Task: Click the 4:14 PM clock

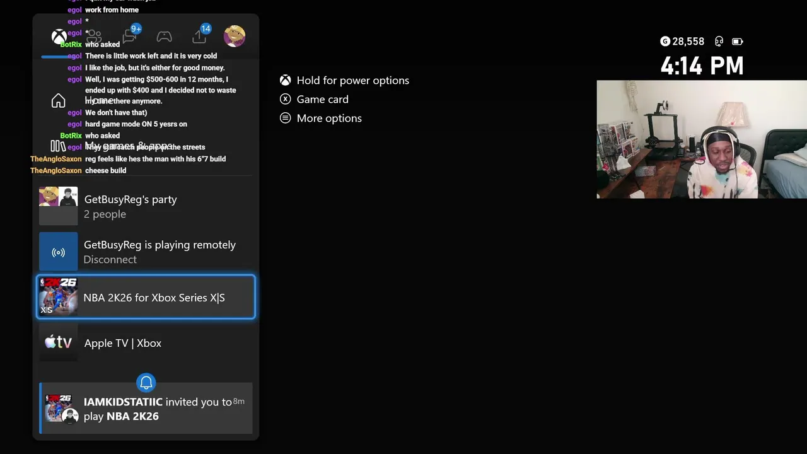Action: tap(702, 66)
